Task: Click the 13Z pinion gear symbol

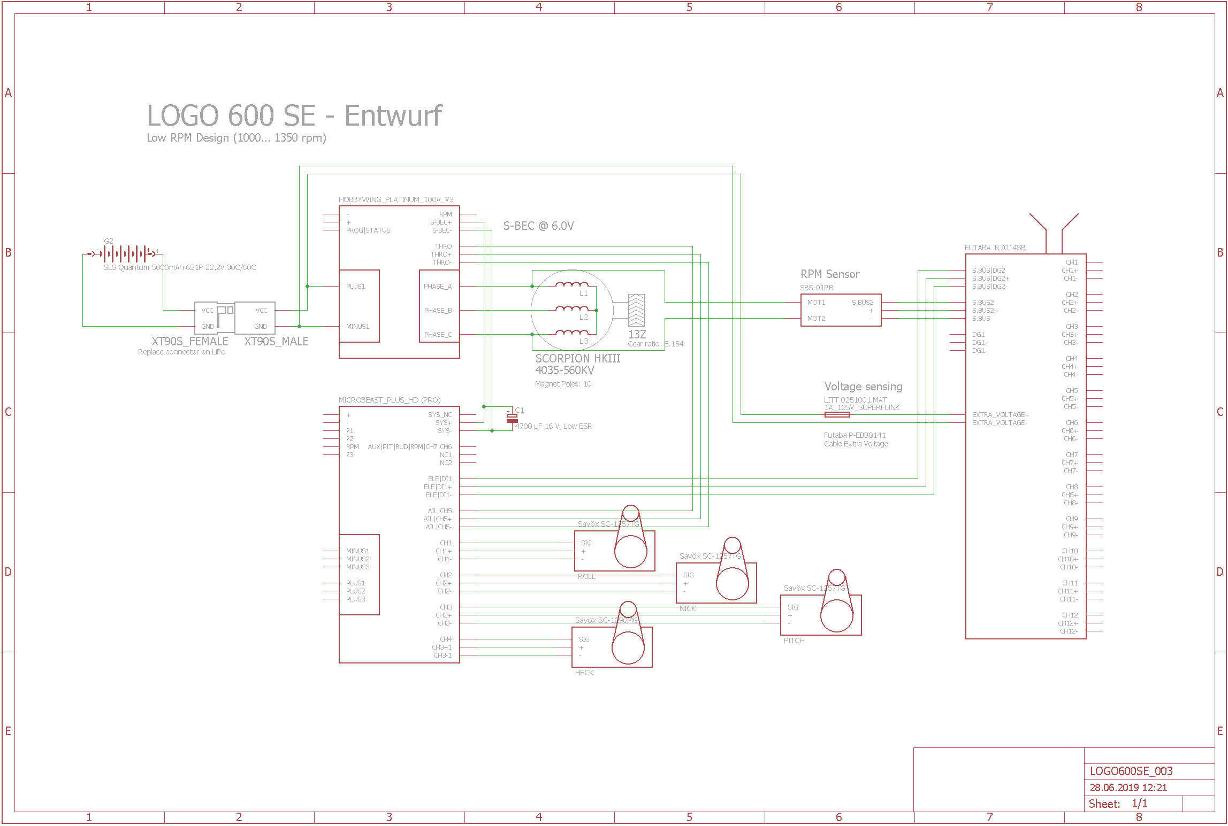Action: [636, 310]
